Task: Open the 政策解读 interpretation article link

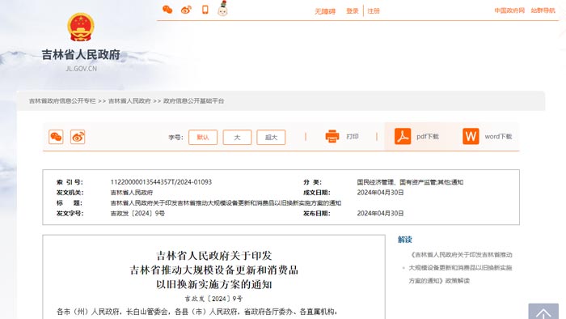Action: [461, 268]
